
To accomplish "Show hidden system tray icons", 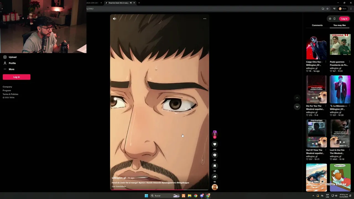I will click(x=313, y=196).
